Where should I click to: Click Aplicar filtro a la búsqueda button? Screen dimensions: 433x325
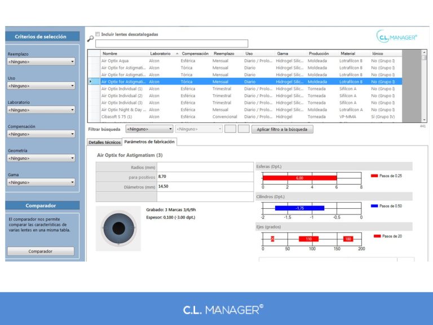coord(282,129)
